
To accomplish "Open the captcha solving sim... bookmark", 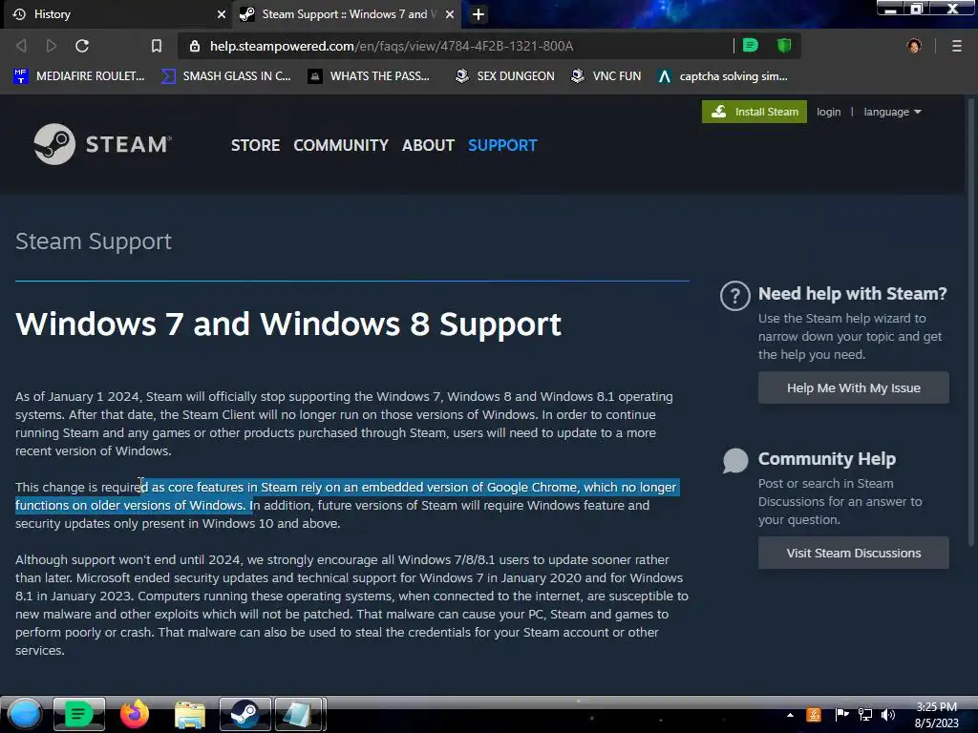I will (722, 76).
